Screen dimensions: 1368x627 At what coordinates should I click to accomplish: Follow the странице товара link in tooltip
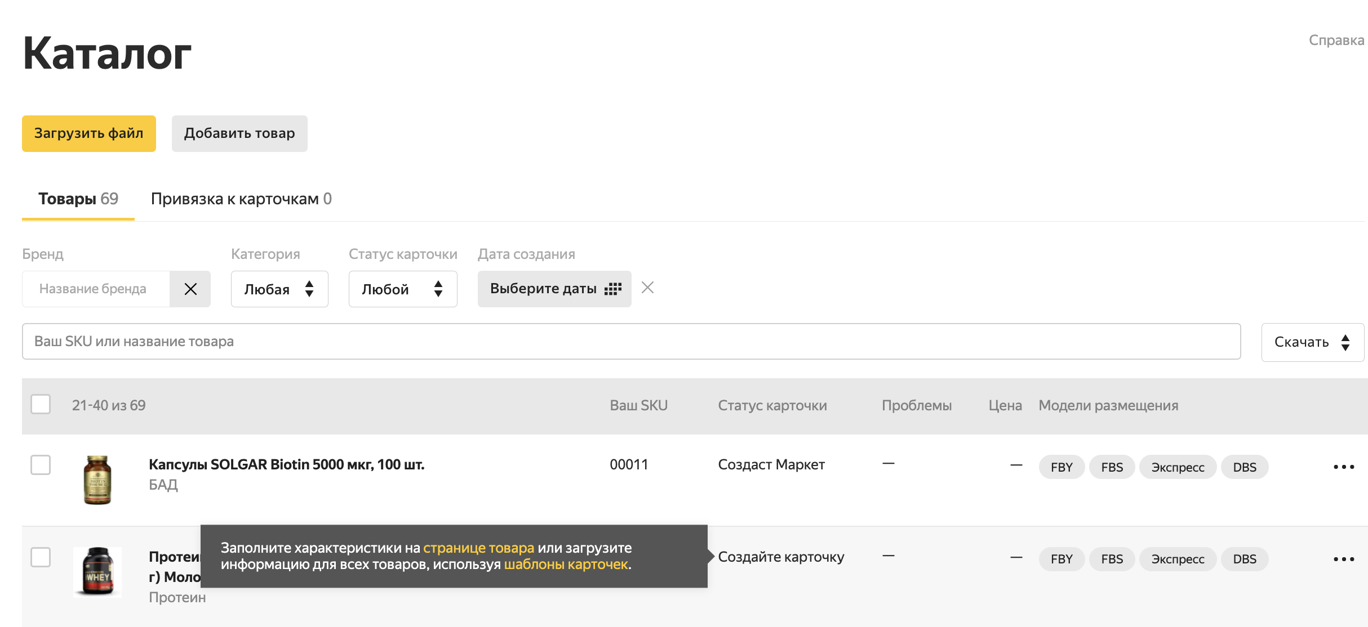[478, 548]
